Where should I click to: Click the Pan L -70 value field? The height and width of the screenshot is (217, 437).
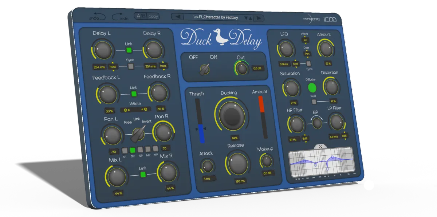pyautogui.click(x=114, y=152)
